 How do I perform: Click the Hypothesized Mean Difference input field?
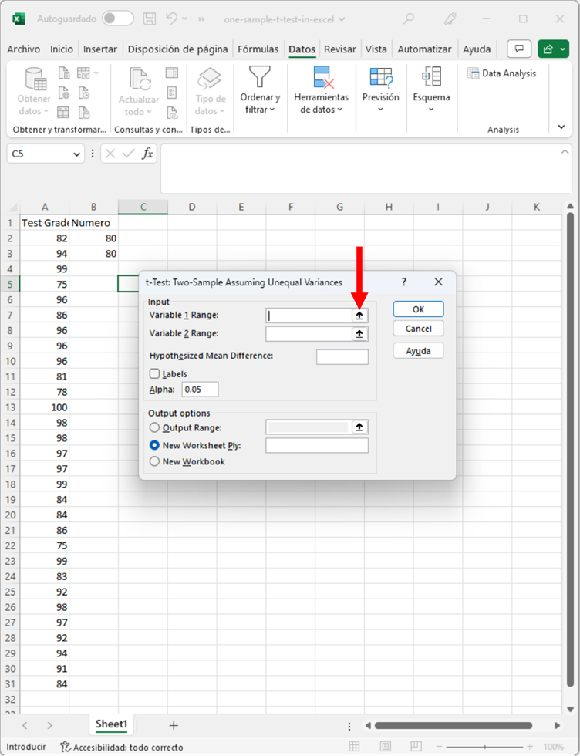342,356
